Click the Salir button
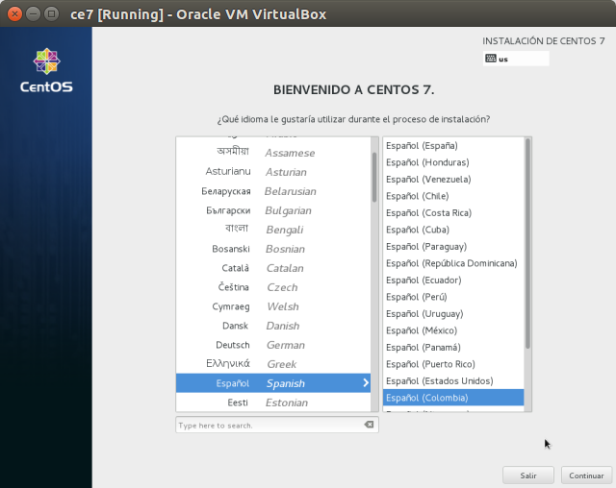The width and height of the screenshot is (616, 488). pyautogui.click(x=528, y=476)
